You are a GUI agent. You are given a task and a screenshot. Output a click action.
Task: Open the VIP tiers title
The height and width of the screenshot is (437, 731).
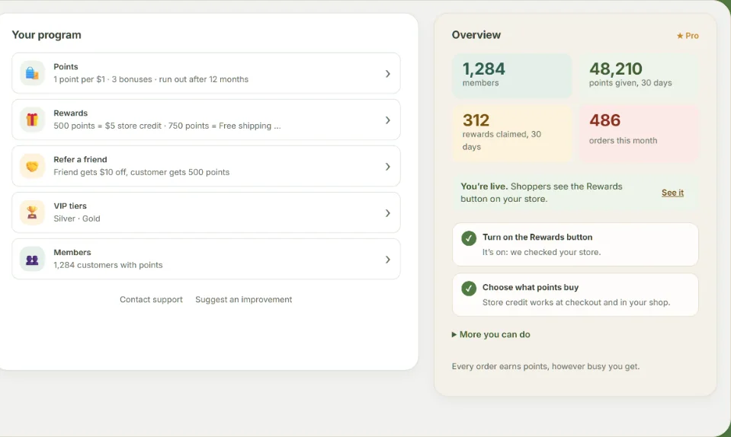(70, 206)
